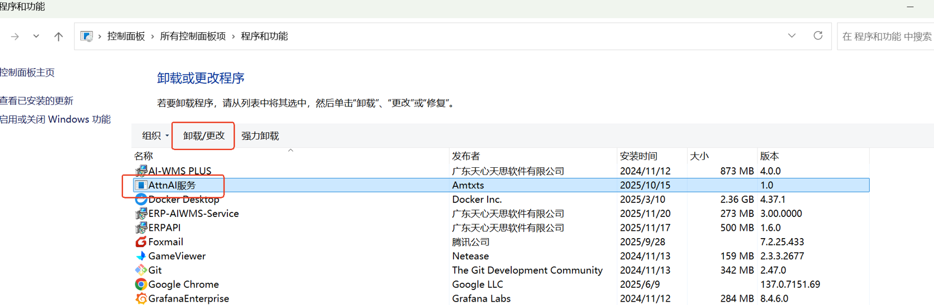This screenshot has width=934, height=305.
Task: Click the Google Chrome icon
Action: click(x=141, y=284)
